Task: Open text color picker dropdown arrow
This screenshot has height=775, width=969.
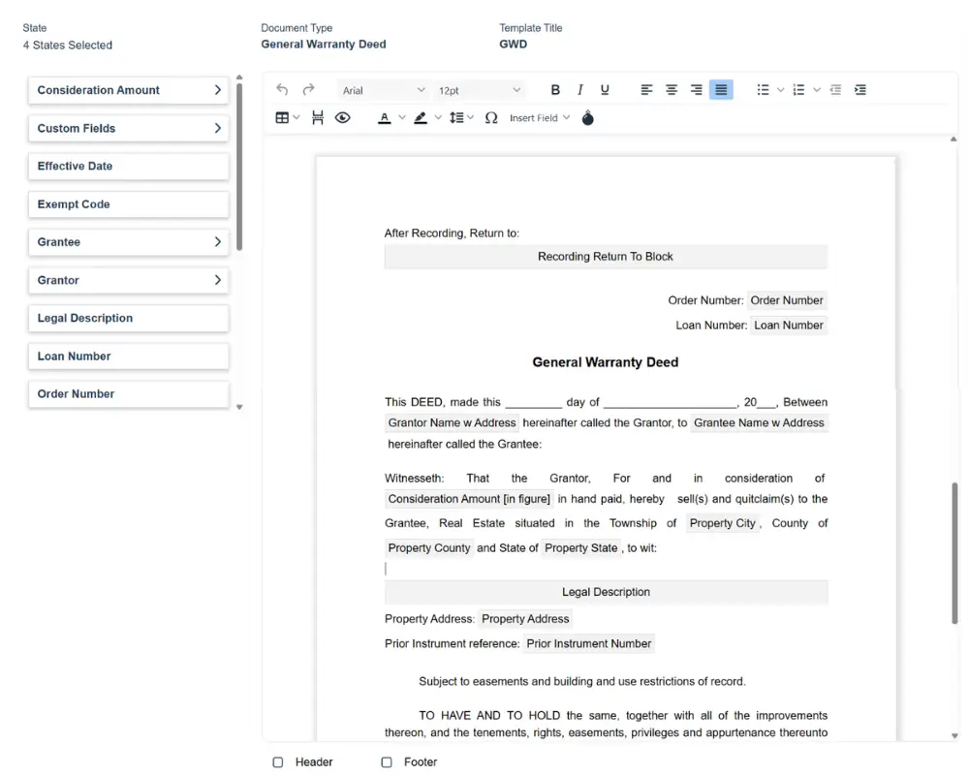Action: pyautogui.click(x=402, y=117)
